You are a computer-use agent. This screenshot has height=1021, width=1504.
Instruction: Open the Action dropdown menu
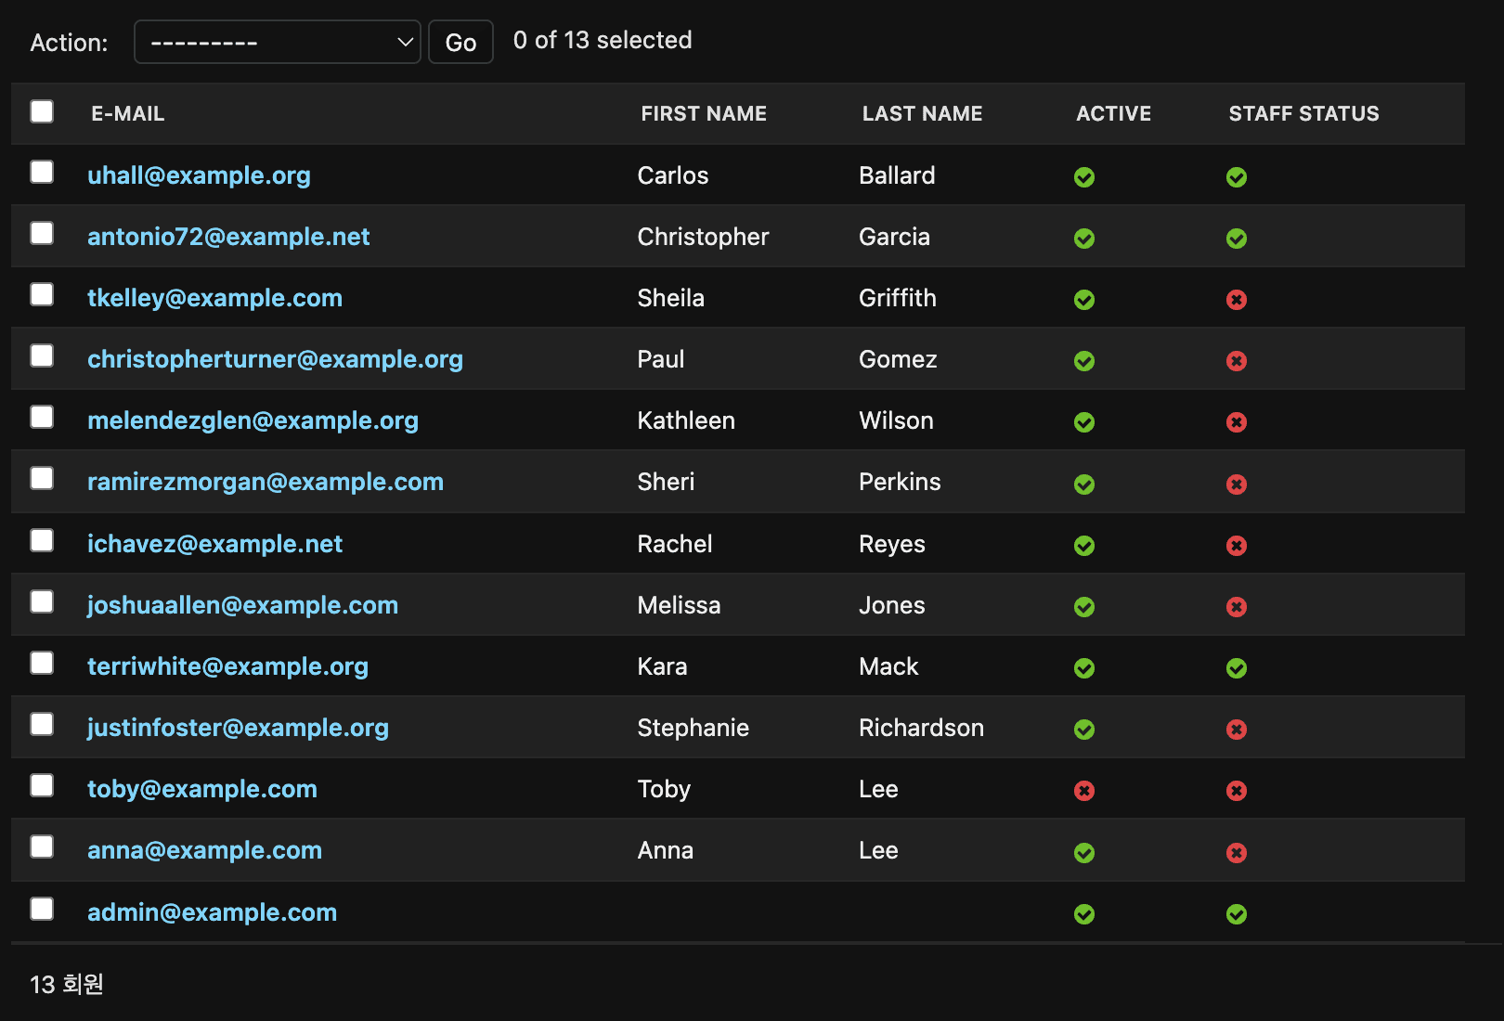click(x=278, y=42)
